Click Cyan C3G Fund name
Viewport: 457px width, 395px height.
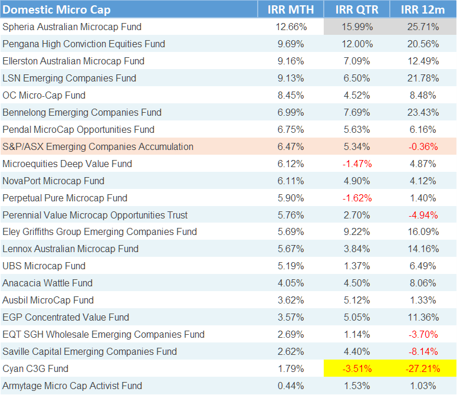tap(35, 368)
